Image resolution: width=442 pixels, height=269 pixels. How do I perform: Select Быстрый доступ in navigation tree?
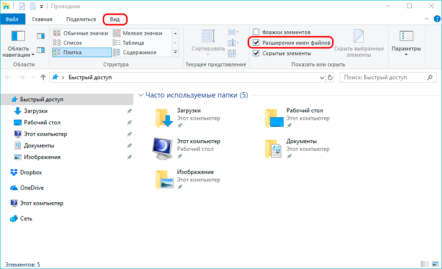pyautogui.click(x=67, y=99)
